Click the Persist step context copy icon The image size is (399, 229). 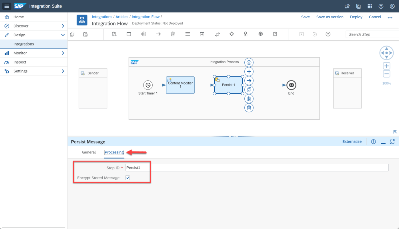click(249, 90)
